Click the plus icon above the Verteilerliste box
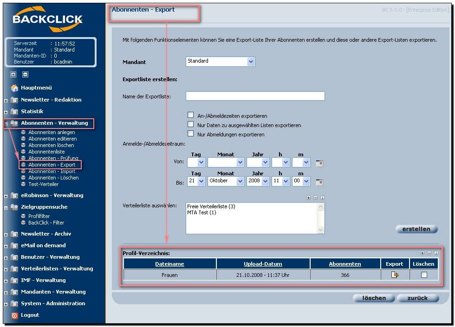Viewport: 455px width, 327px height. [x=309, y=198]
